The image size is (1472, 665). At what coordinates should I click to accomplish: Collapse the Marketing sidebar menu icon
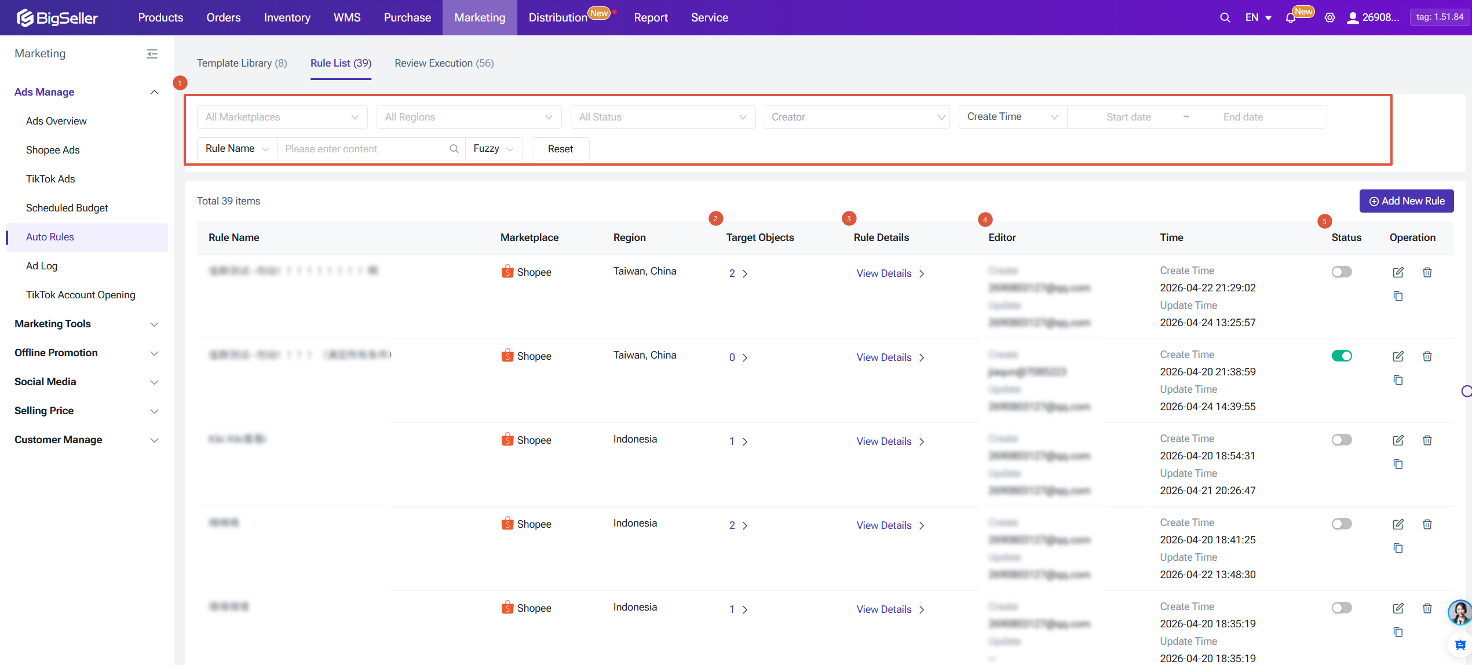coord(152,54)
